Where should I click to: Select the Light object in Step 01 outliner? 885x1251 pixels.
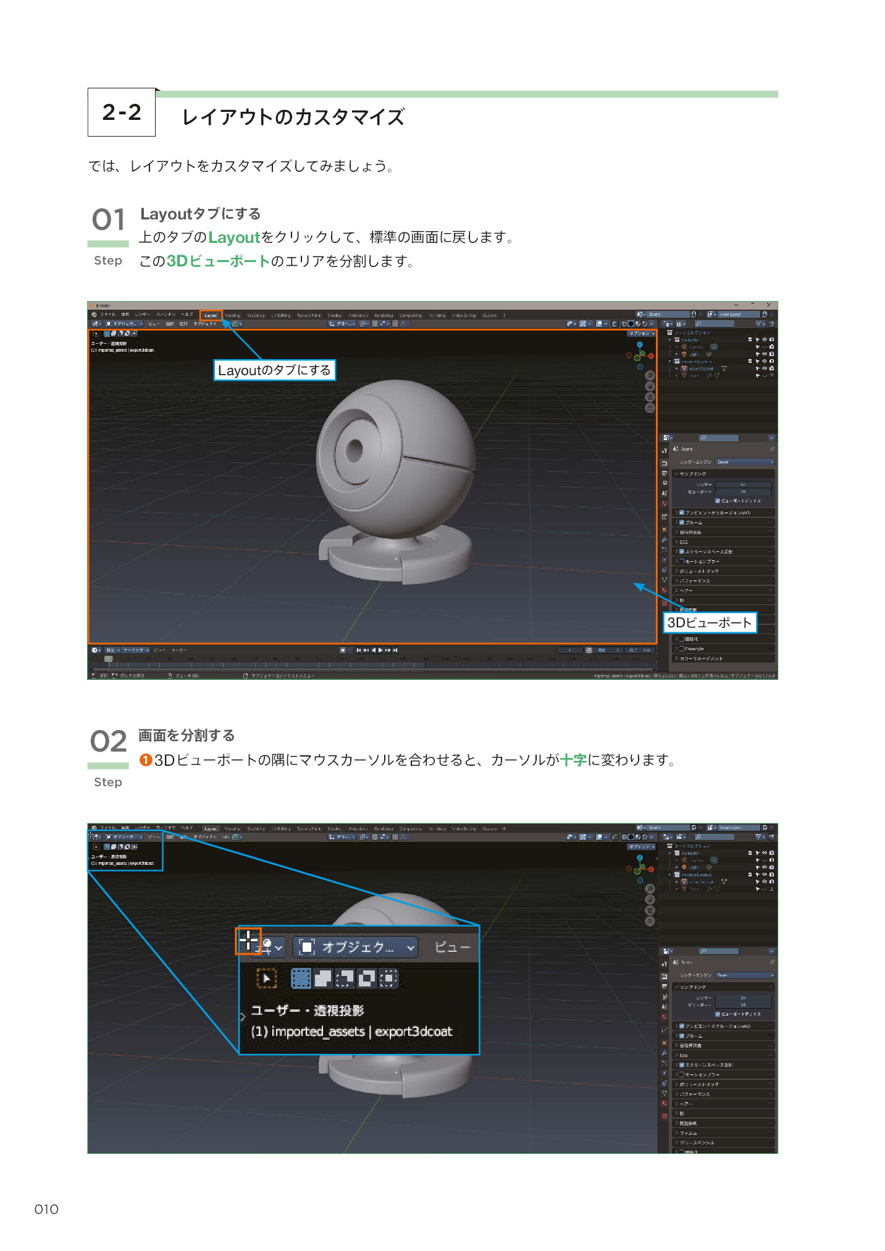[x=694, y=354]
